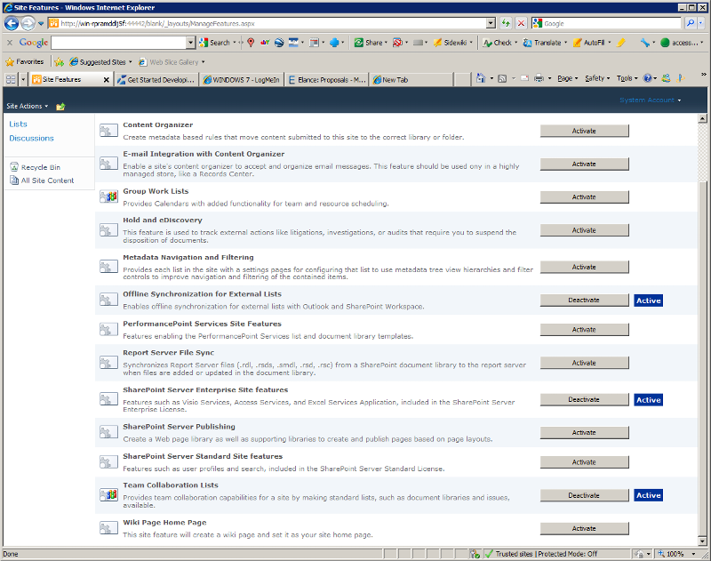The image size is (711, 561).
Task: Activate the Content Organizer feature
Action: point(584,131)
